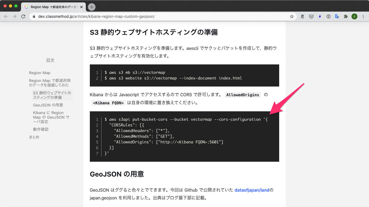The height and width of the screenshot is (207, 369).
Task: Bookmark this page using the star icon
Action: tap(292, 16)
